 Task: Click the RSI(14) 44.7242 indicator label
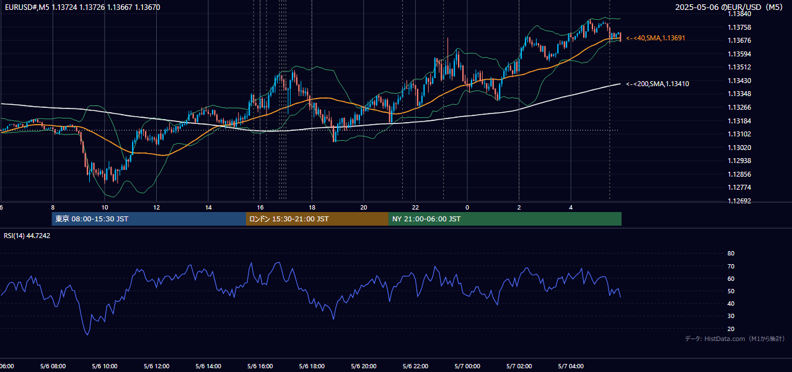pyautogui.click(x=27, y=236)
